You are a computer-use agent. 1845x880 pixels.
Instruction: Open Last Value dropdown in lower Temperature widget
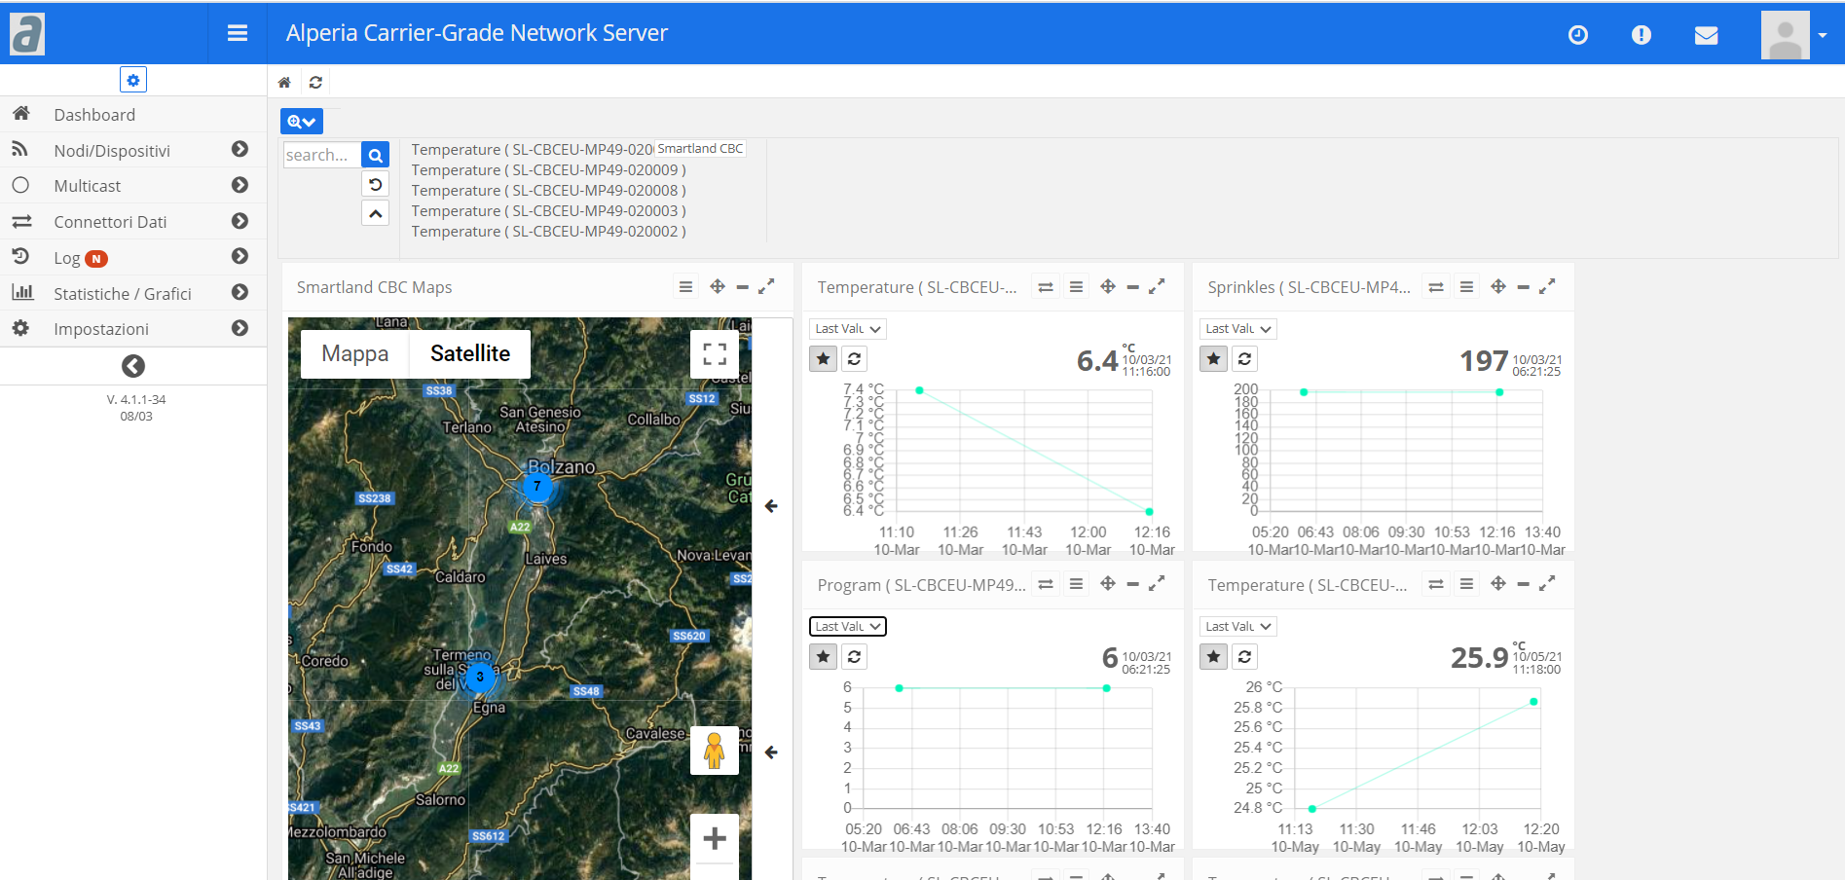(x=1238, y=627)
